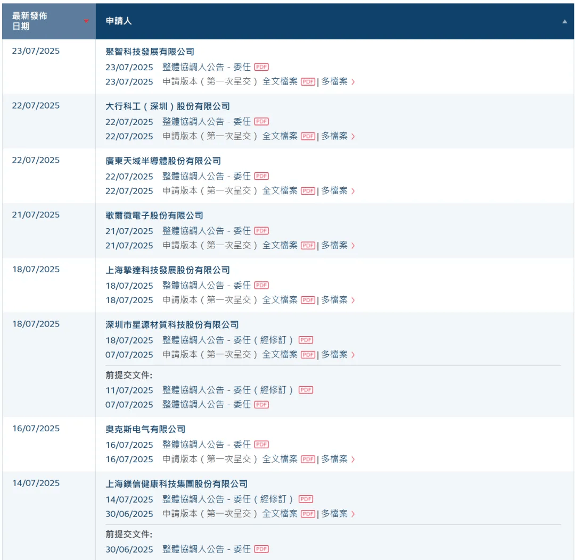Open PDF icon for 上海摯達科技 整體協調人公告

[x=261, y=285]
